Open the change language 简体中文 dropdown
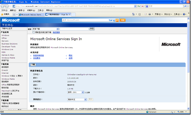This screenshot has width=191, height=115. [85, 100]
